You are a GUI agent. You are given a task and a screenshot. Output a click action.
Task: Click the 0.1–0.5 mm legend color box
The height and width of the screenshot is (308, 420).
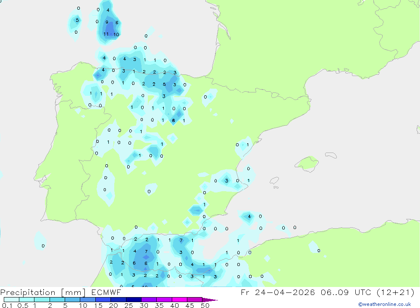pyautogui.click(x=11, y=300)
